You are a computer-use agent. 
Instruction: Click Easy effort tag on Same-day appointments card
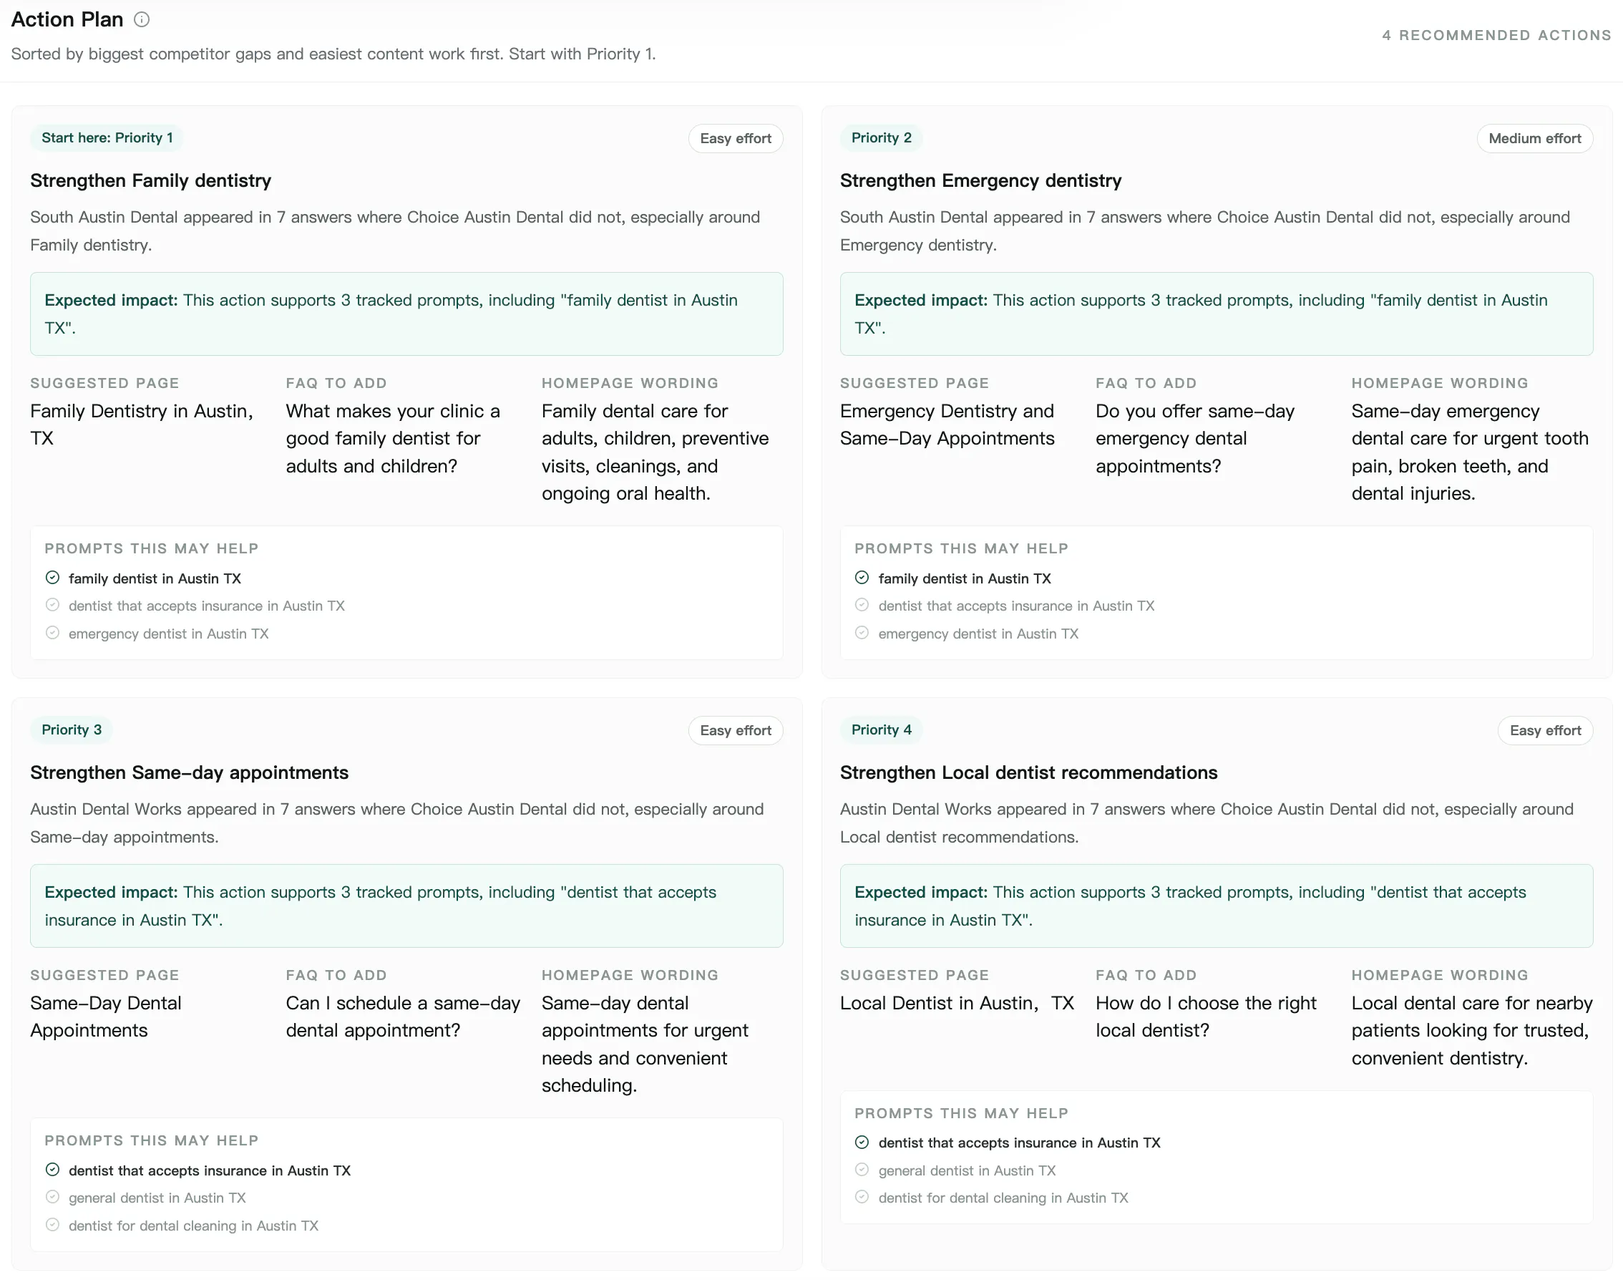[736, 731]
